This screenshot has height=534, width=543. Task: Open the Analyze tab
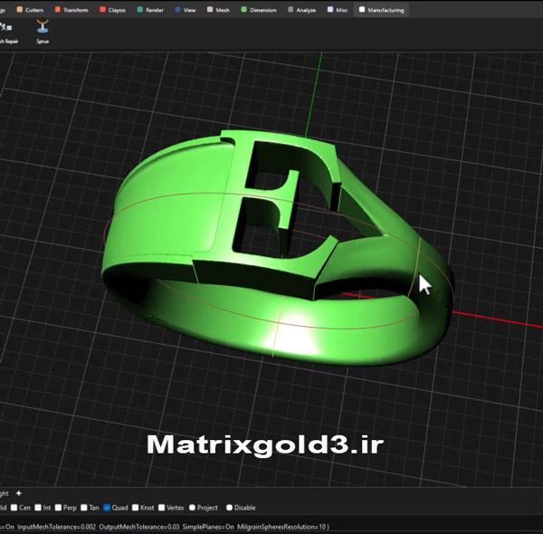tap(302, 10)
